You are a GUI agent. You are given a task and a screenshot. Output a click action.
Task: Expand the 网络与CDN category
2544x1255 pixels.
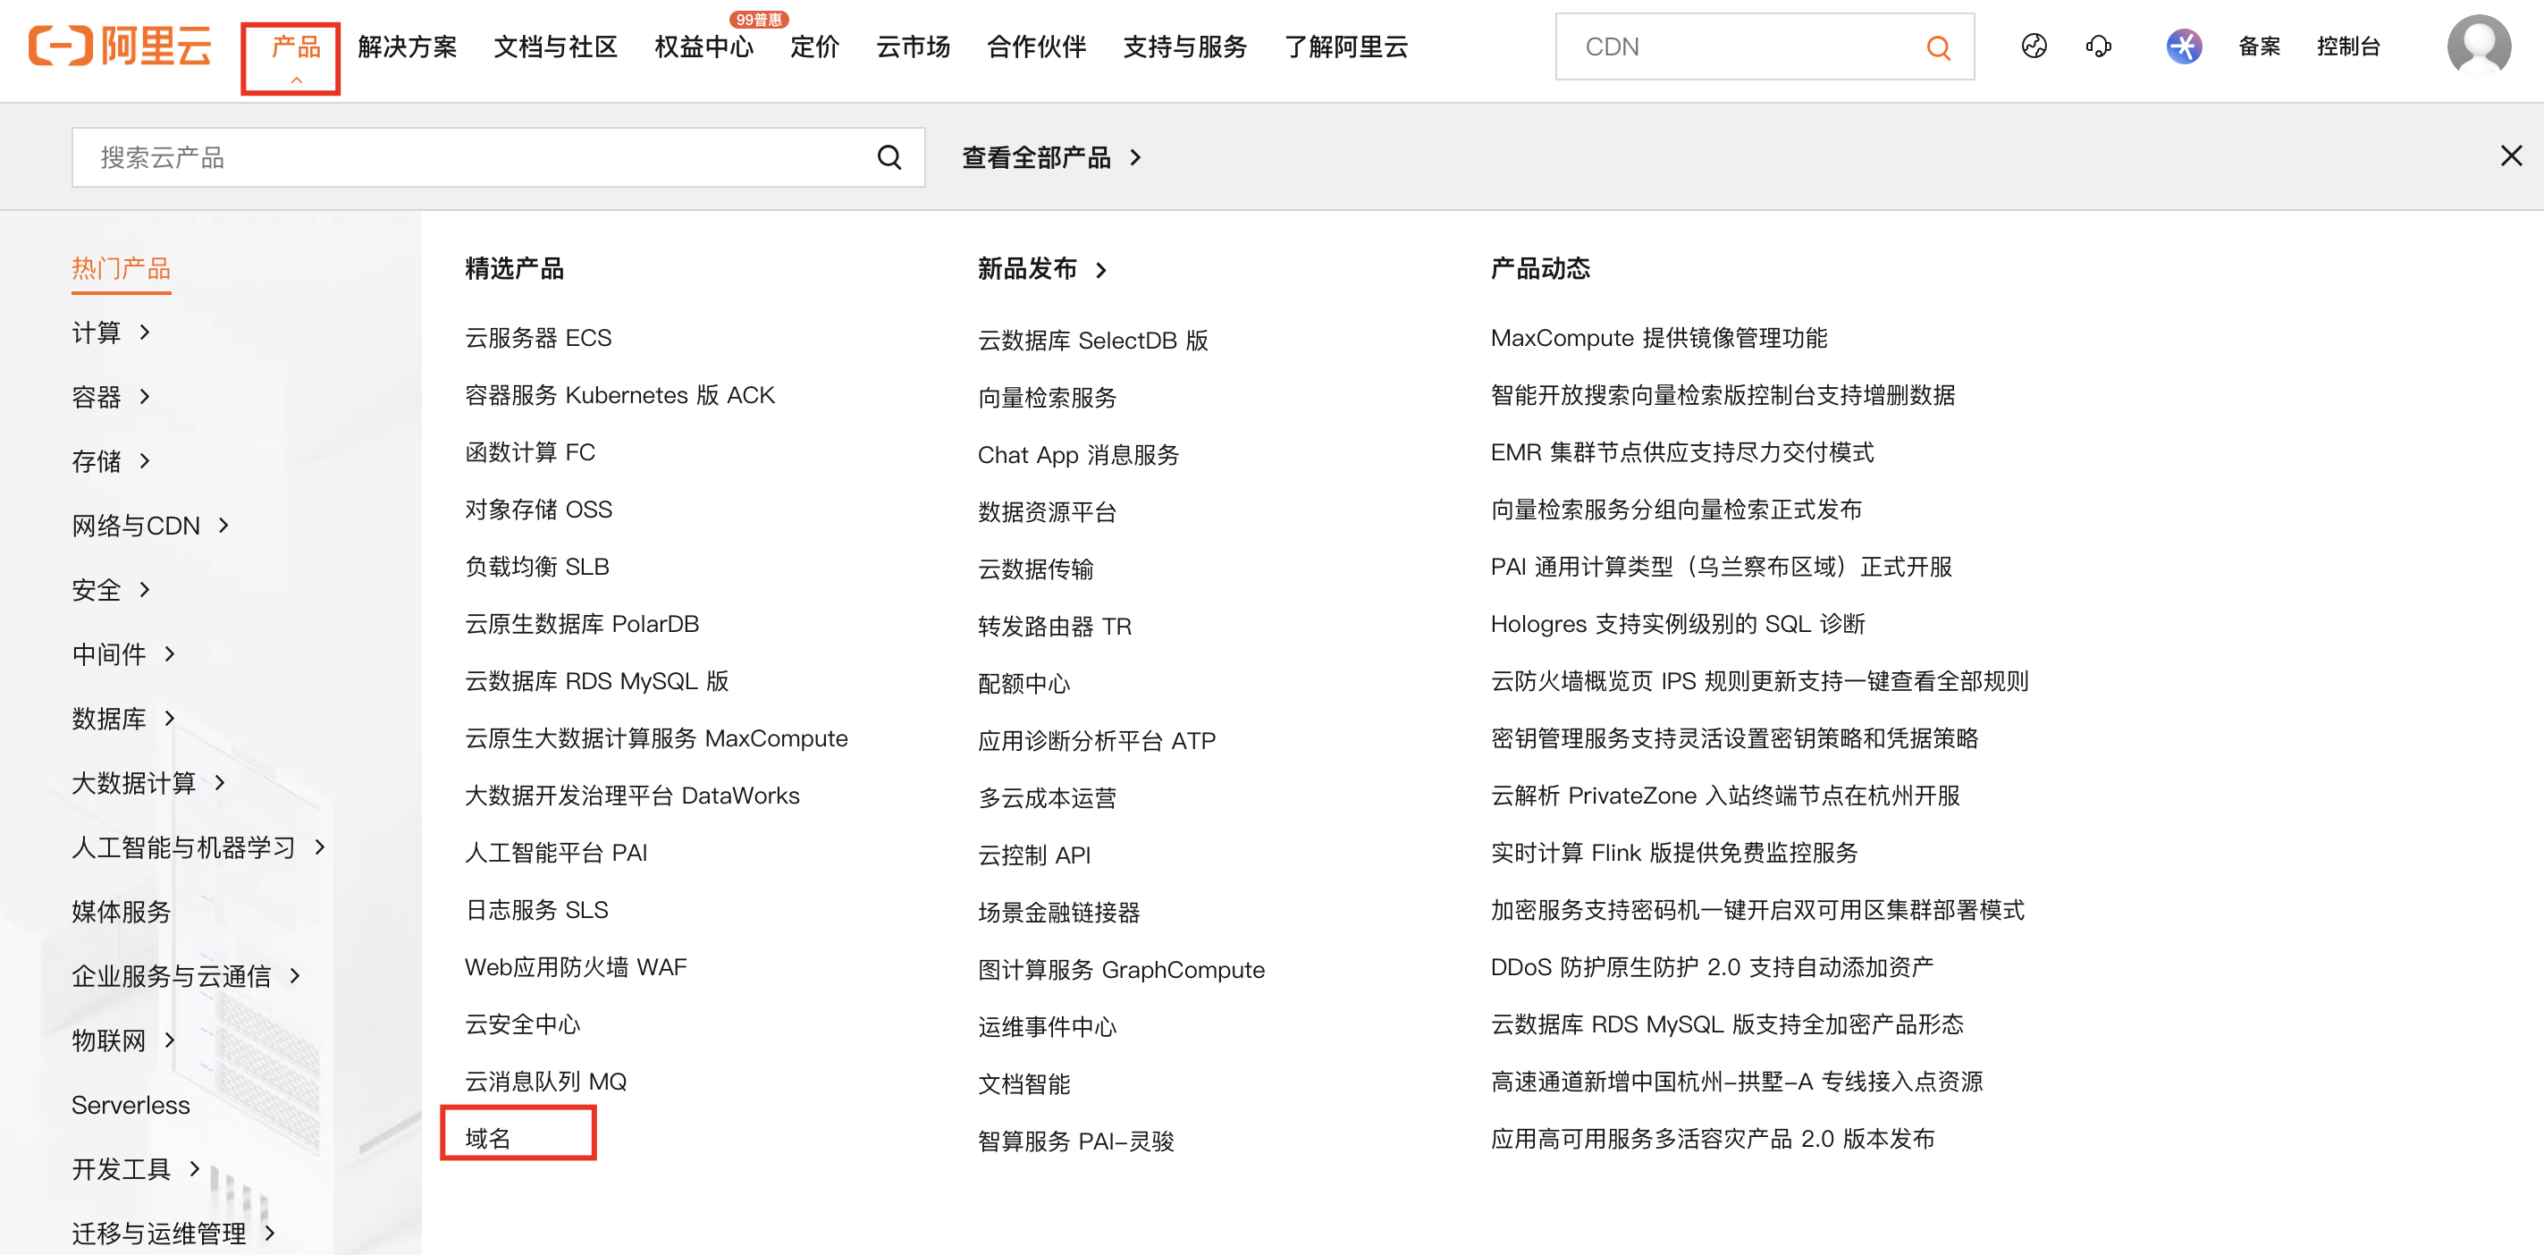pos(150,526)
